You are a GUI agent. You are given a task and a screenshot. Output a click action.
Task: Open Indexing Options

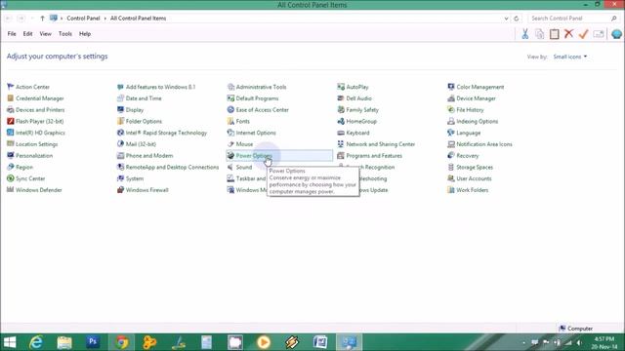[x=473, y=121]
